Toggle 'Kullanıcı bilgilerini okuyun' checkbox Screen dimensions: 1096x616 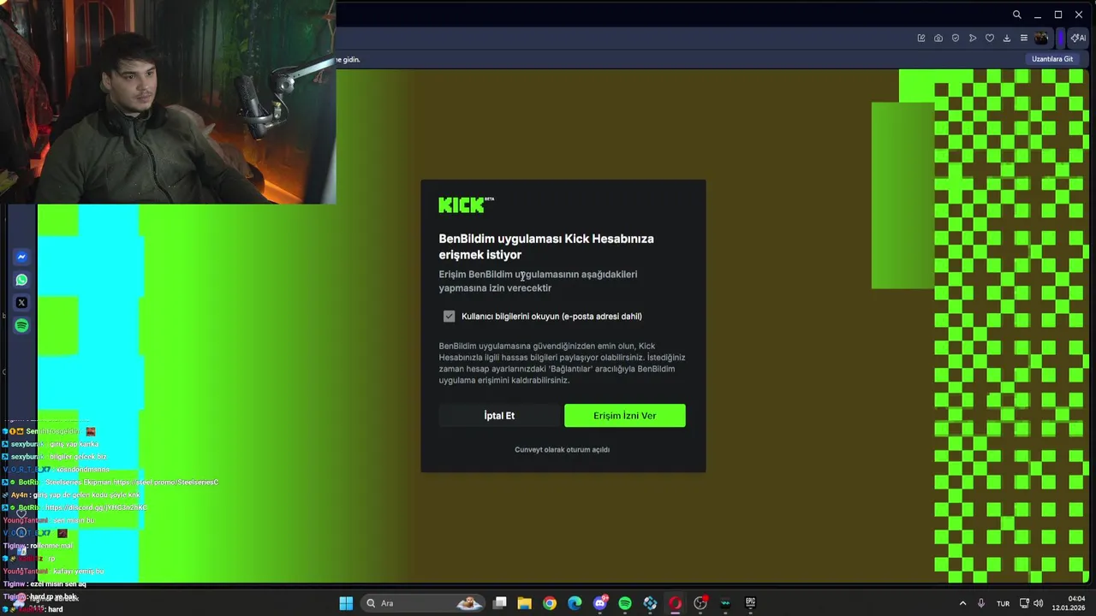449,317
